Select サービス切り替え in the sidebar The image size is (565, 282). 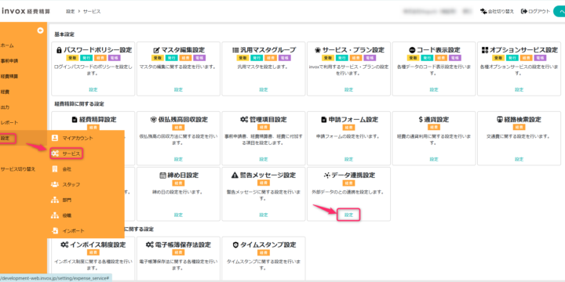(18, 169)
